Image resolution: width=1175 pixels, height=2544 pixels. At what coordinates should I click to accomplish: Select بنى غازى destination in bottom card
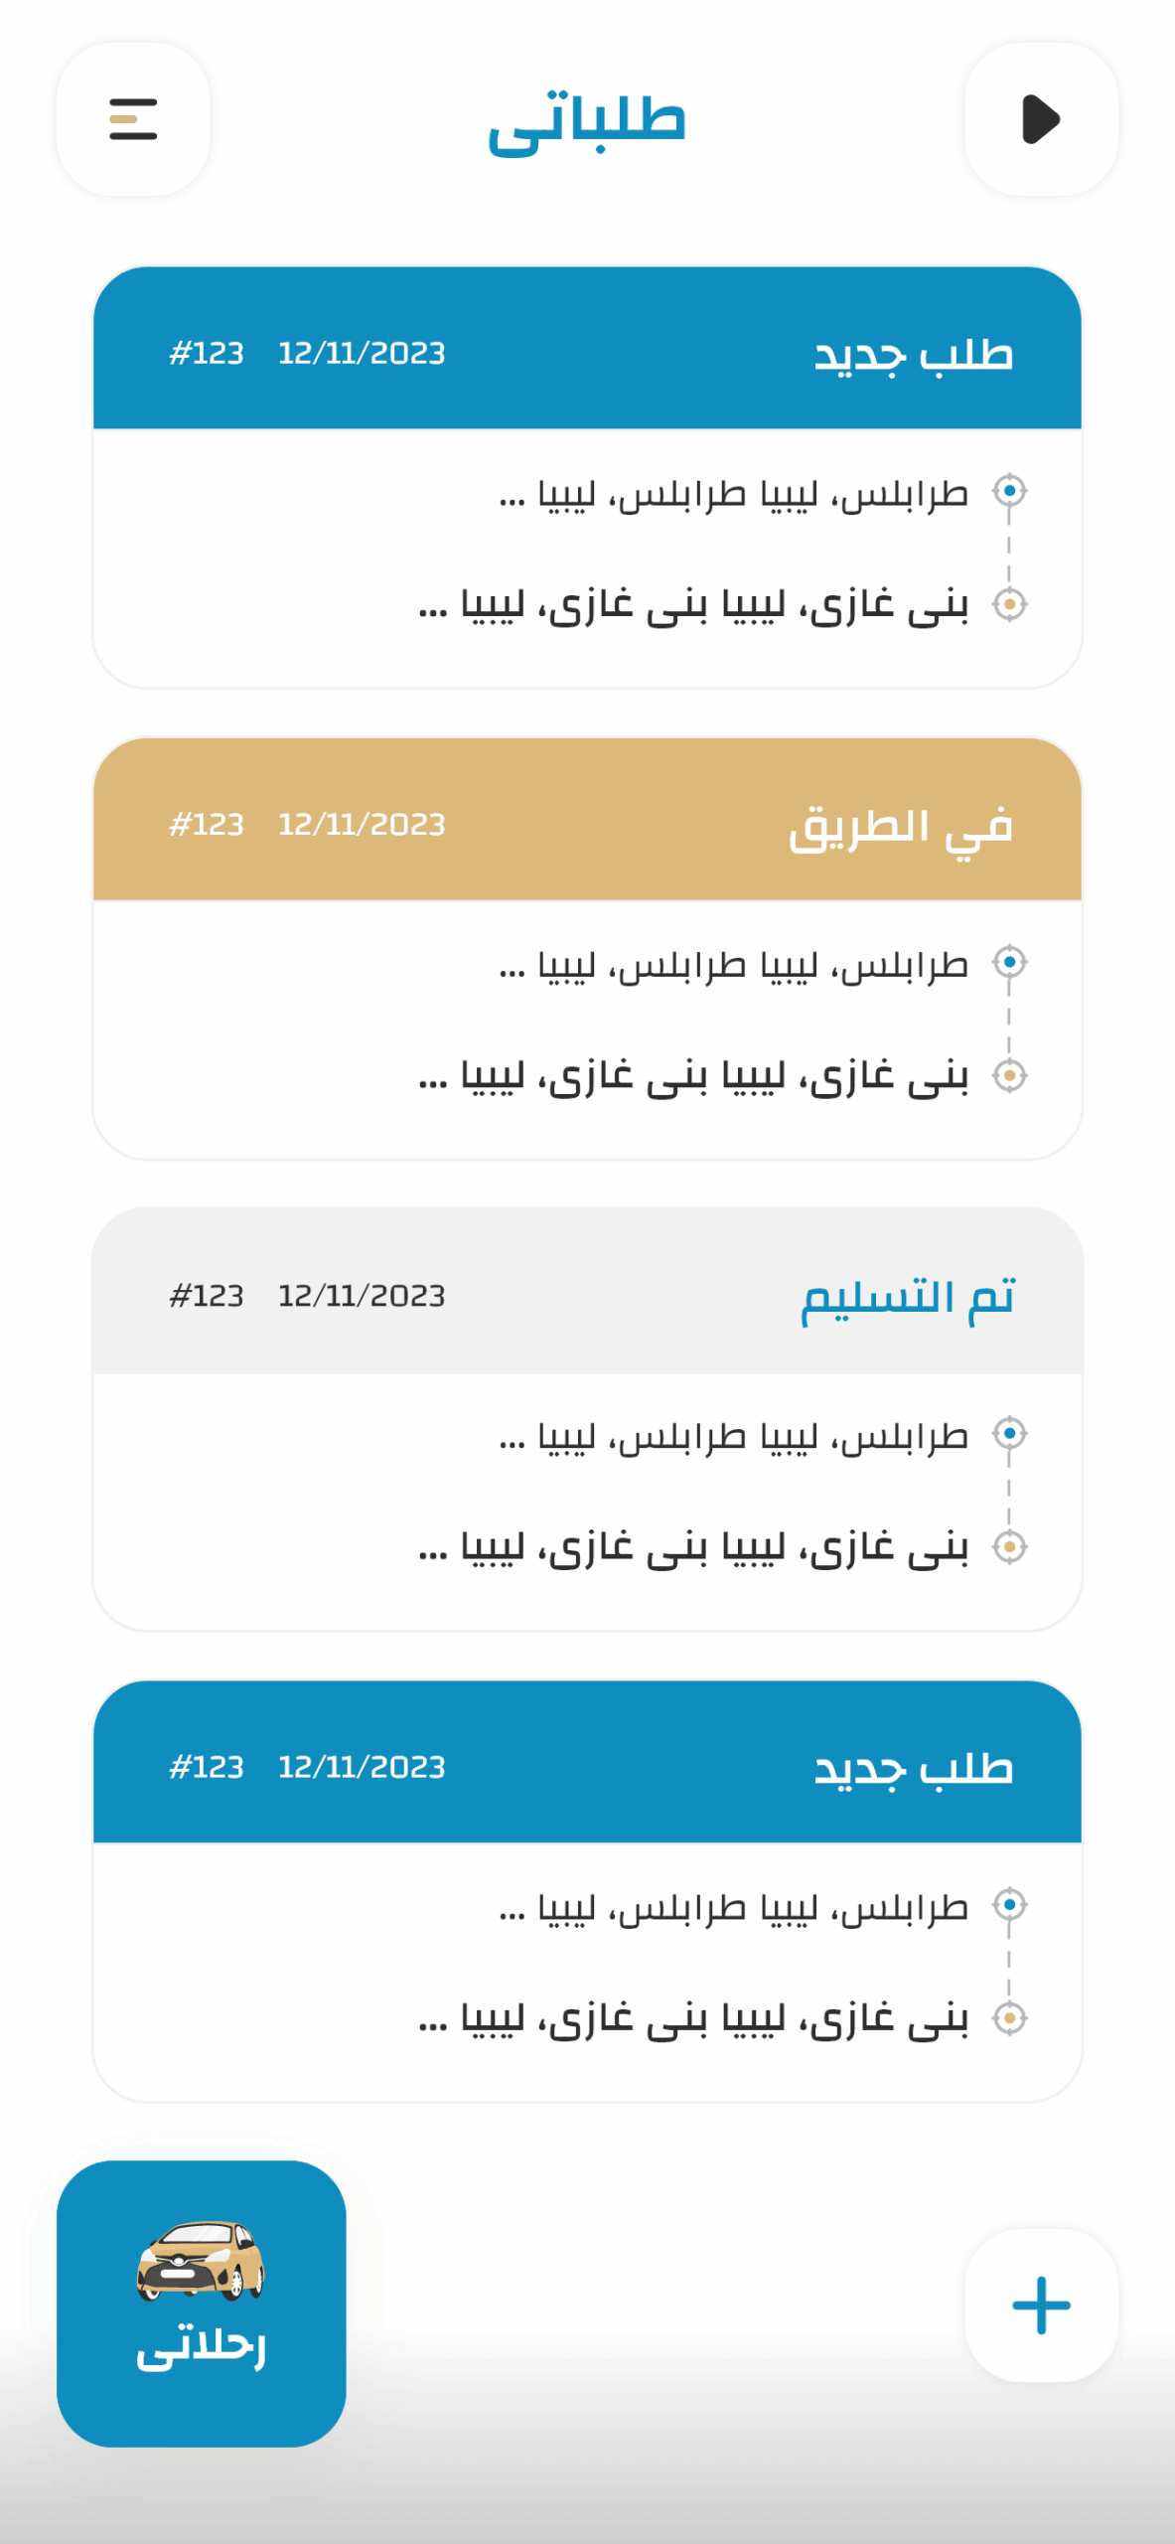693,2018
